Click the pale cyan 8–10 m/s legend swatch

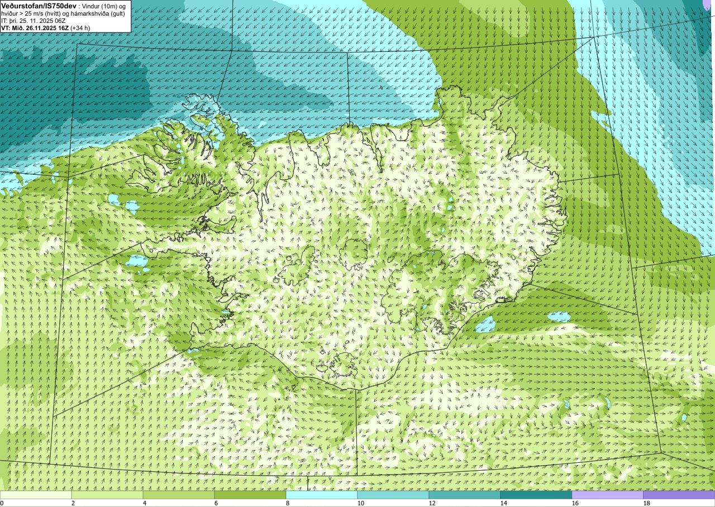point(322,495)
